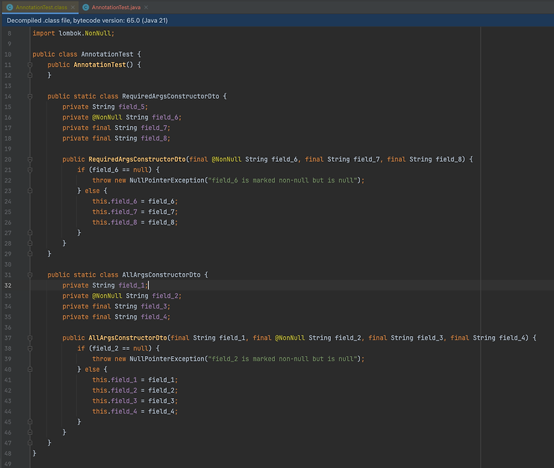Click line number 32 in the gutter

click(x=8, y=285)
